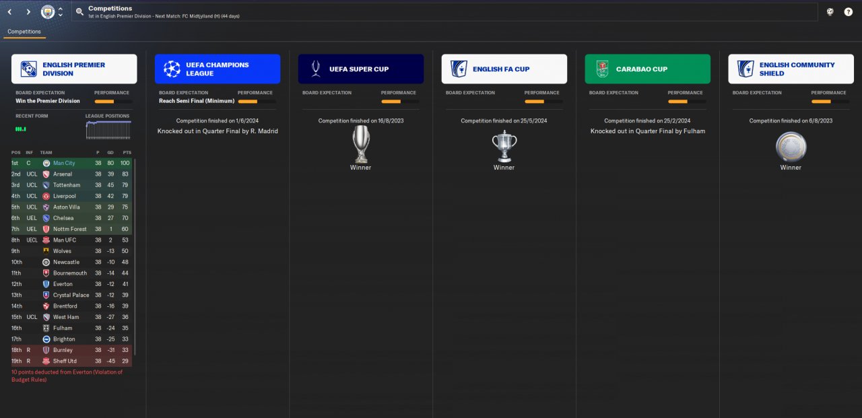Click "Knocked out in Quarter Final by Fulham"

[648, 131]
